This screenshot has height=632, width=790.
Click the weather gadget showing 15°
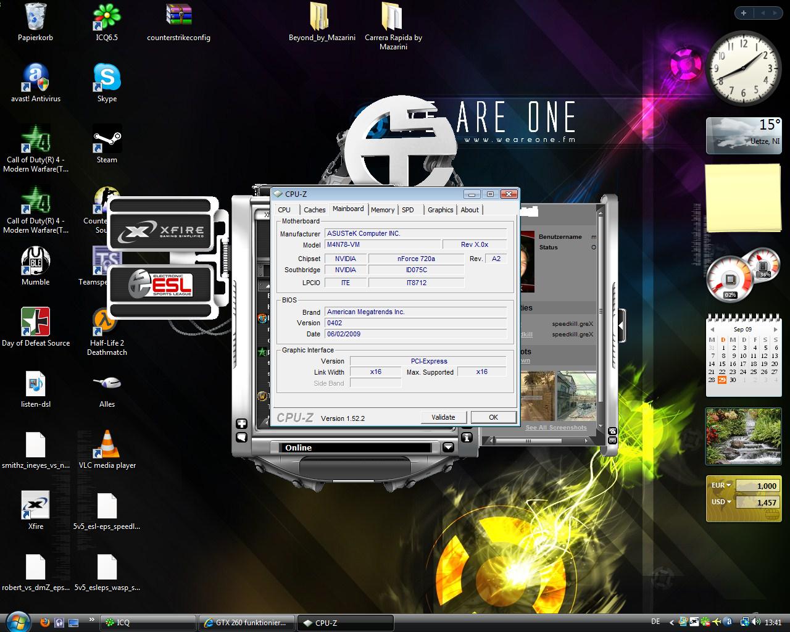pyautogui.click(x=744, y=135)
